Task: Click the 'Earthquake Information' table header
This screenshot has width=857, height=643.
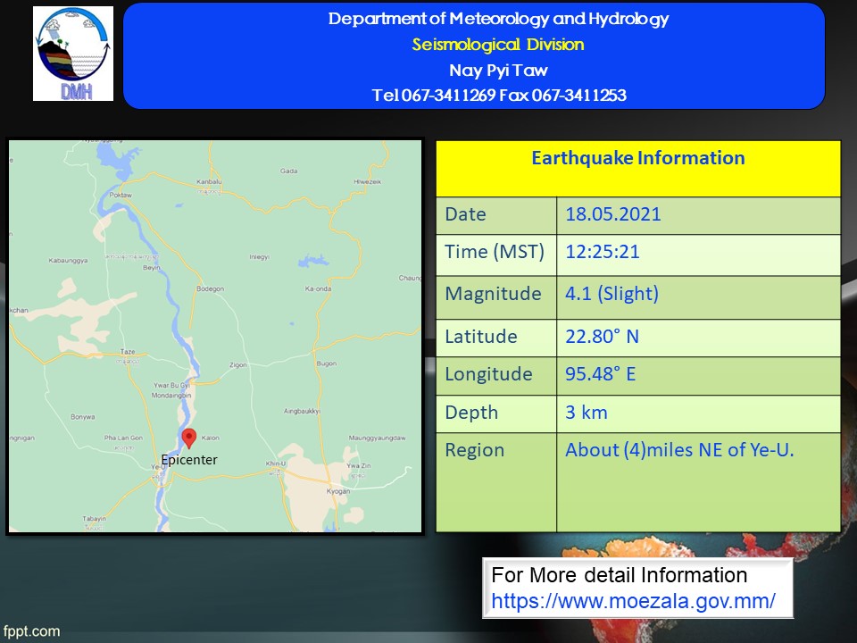Action: (x=637, y=169)
